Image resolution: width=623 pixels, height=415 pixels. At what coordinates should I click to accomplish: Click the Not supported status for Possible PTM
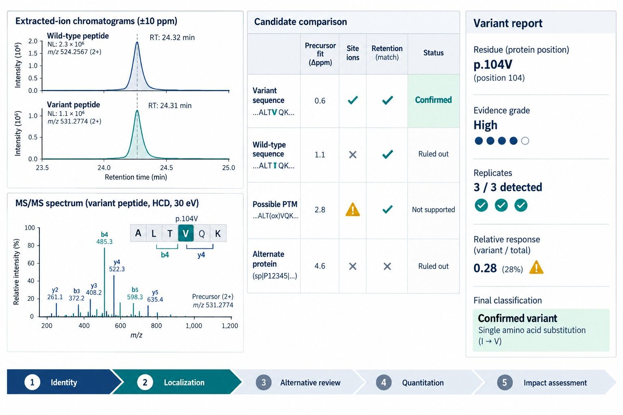click(433, 210)
